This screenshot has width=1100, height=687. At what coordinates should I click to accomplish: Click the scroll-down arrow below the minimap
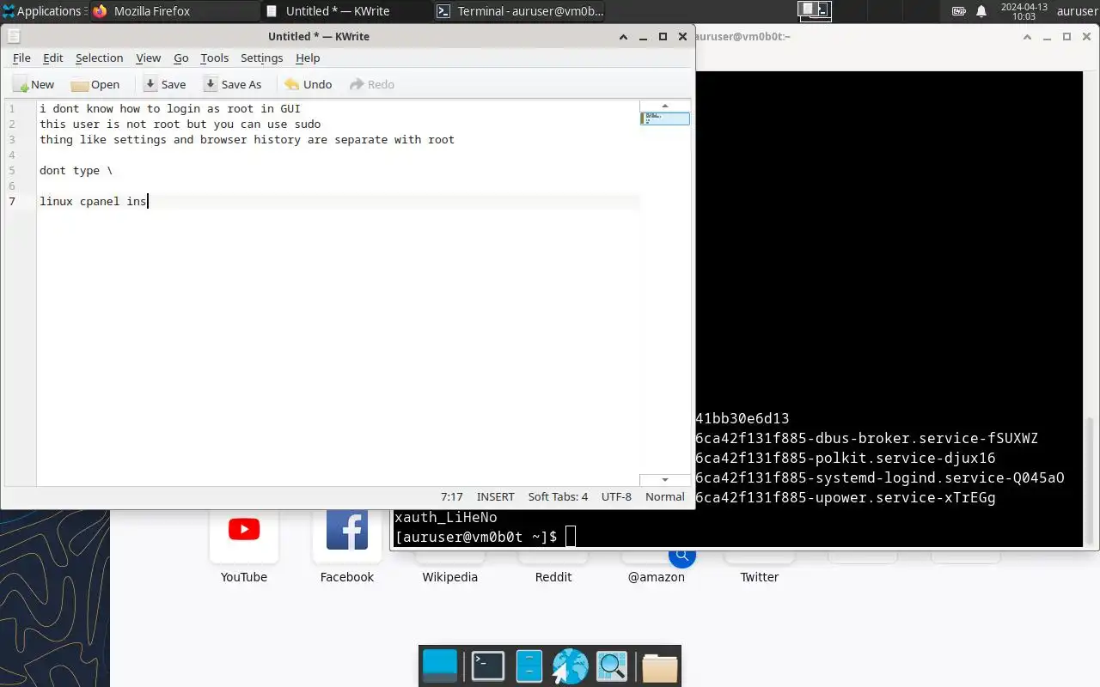pyautogui.click(x=664, y=480)
